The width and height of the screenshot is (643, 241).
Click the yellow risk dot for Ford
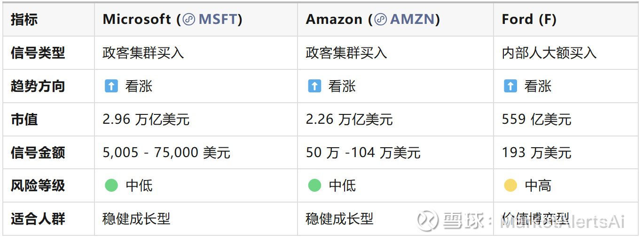pyautogui.click(x=510, y=186)
